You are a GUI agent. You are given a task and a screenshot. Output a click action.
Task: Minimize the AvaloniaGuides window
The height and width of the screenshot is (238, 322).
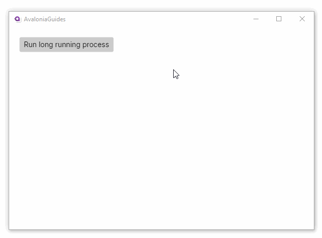[x=256, y=19]
